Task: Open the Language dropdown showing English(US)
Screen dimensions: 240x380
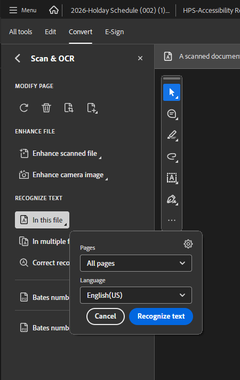Action: [x=136, y=295]
